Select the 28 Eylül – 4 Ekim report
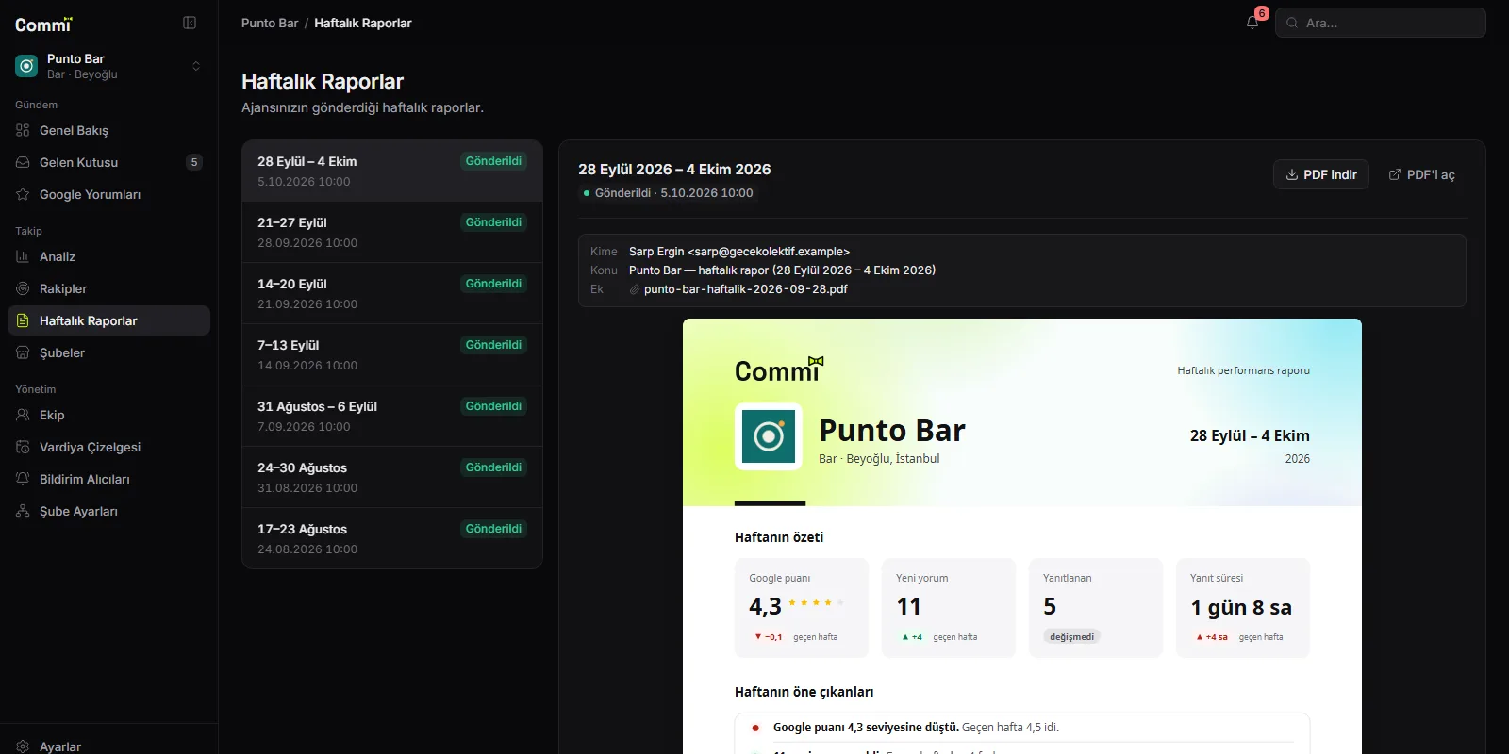Screen dimensions: 1509x754 tap(392, 171)
